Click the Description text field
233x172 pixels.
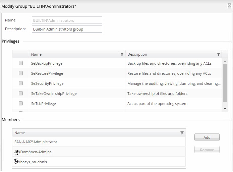point(67,29)
